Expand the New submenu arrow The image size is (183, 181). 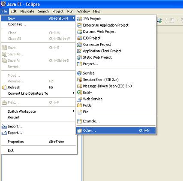pos(73,18)
